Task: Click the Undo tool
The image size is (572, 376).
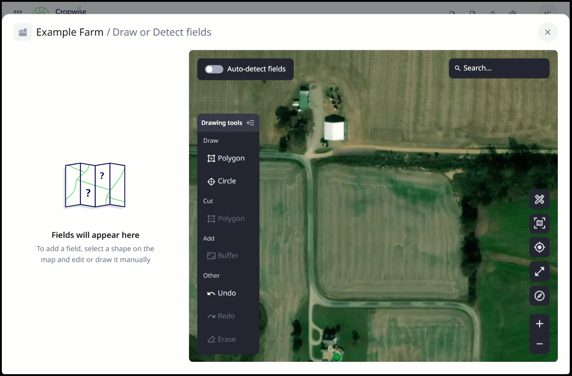Action: click(x=222, y=293)
